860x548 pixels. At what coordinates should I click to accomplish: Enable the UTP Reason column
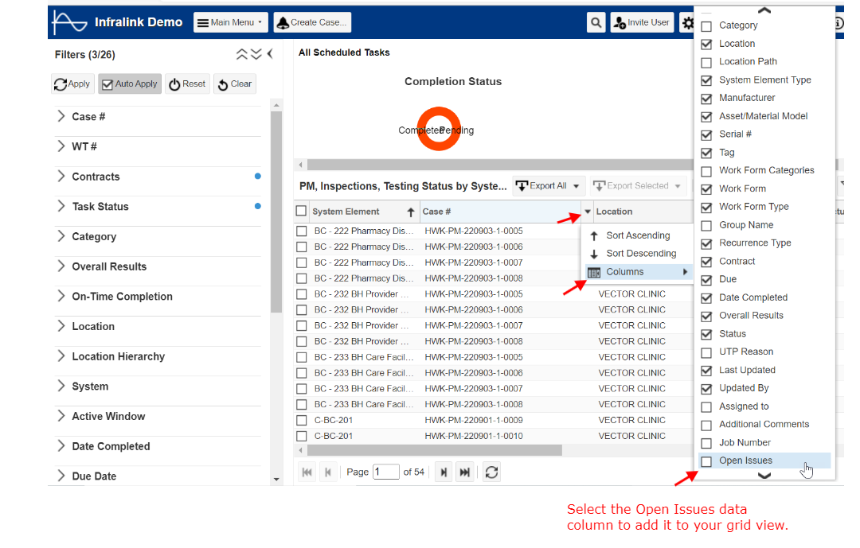click(706, 352)
